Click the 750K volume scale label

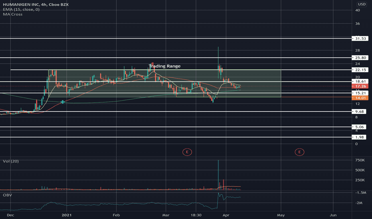click(360, 160)
